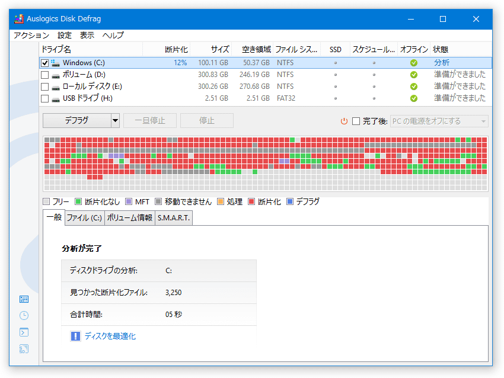Click the green offline check for ボリューム (D:)
The image size is (504, 378).
(414, 75)
